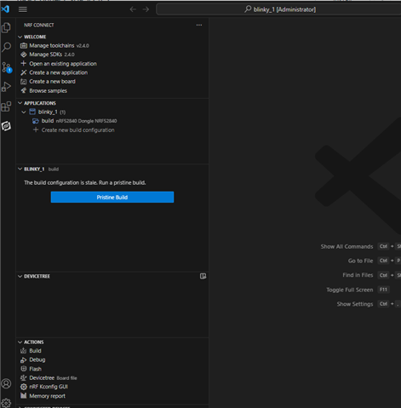401x408 pixels.
Task: Run the Debug action
Action: coord(33,359)
